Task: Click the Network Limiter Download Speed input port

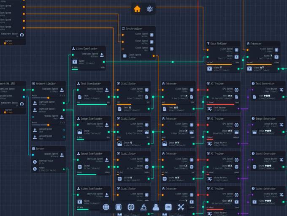Action: click(x=33, y=90)
